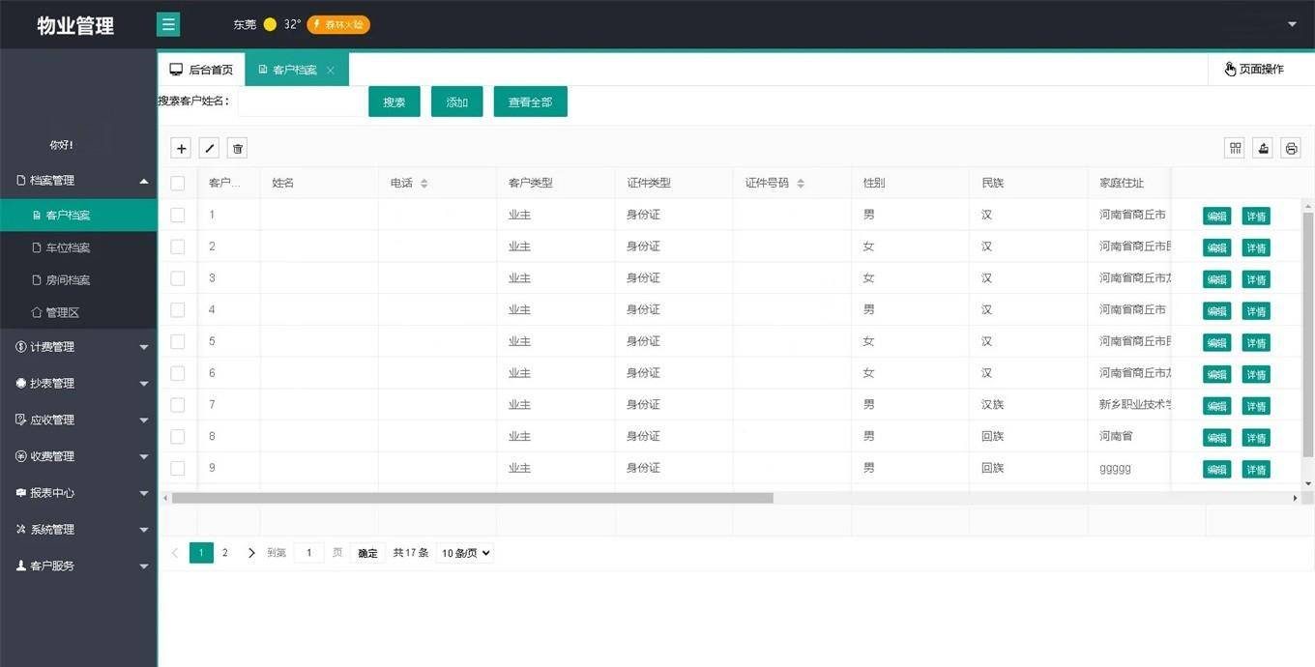Viewport: 1315px width, 667px height.
Task: Focus the 搜索客户姓名 input field
Action: [300, 101]
